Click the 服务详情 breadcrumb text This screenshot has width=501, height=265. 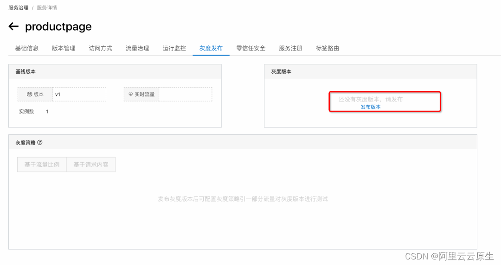click(x=47, y=8)
